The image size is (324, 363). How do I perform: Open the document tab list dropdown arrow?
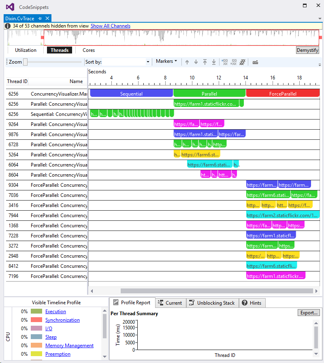pyautogui.click(x=320, y=19)
